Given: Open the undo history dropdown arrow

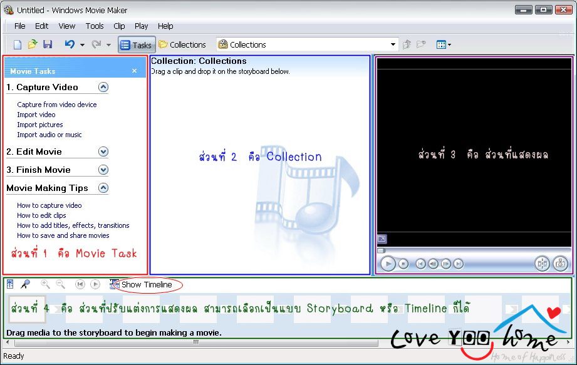Looking at the screenshot, I should [83, 45].
